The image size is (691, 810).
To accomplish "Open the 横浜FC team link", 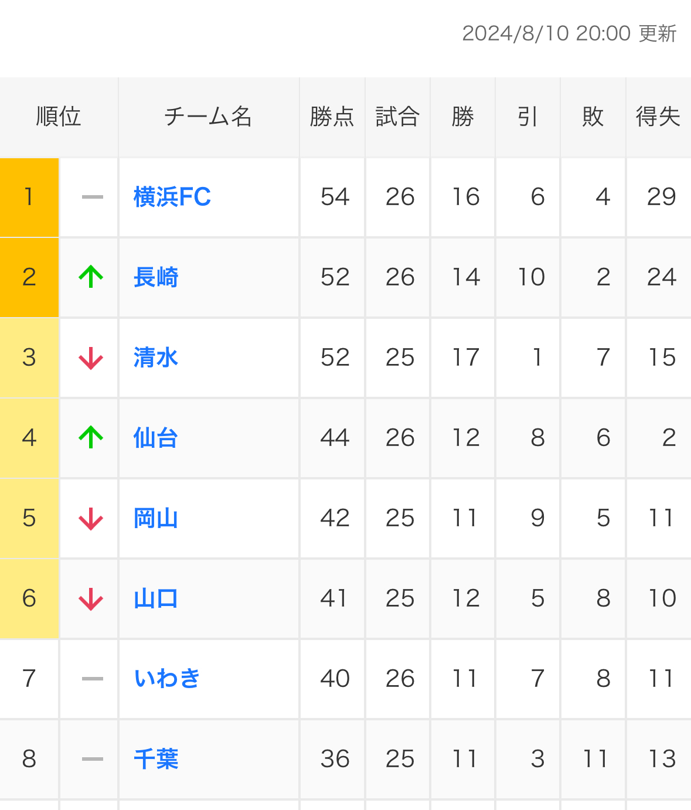I will (x=172, y=197).
